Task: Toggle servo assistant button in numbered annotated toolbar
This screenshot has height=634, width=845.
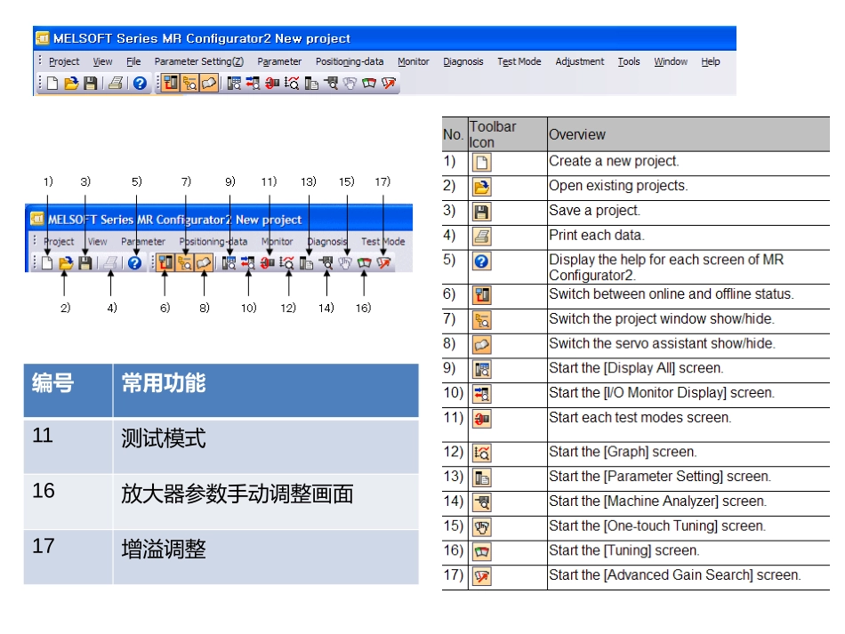Action: pos(204,263)
